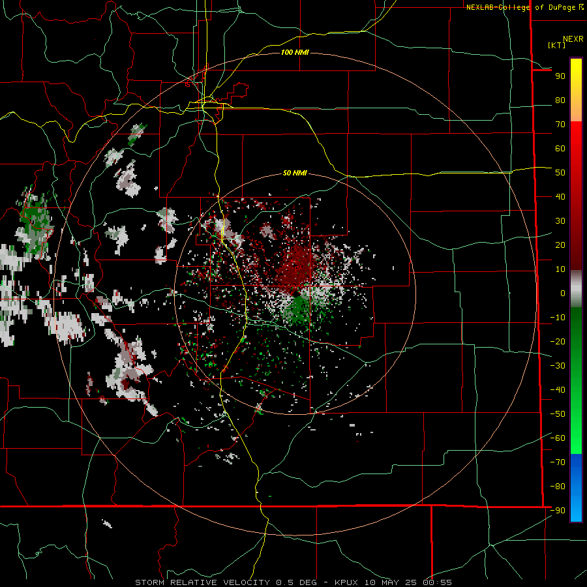Click the KPUX station identifier in footer

(x=346, y=582)
